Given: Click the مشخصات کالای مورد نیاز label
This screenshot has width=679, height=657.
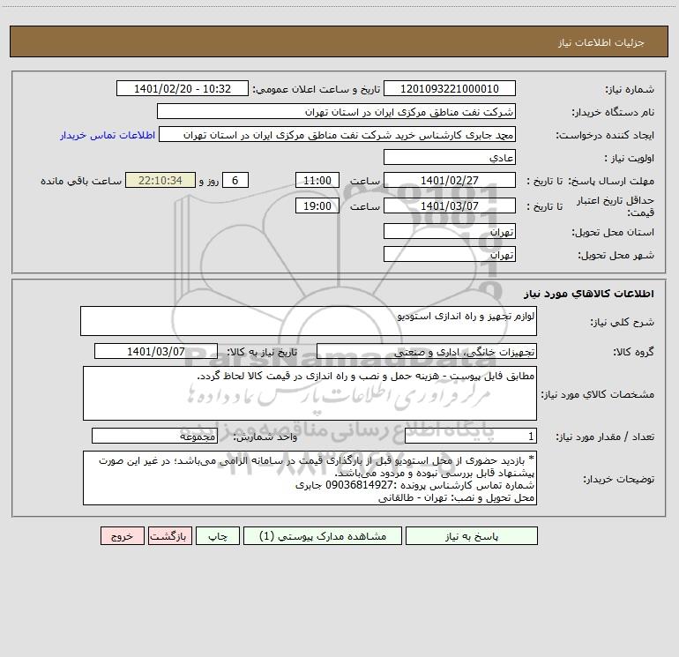Looking at the screenshot, I should (598, 394).
